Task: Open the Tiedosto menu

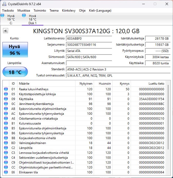Action: (x=8, y=11)
